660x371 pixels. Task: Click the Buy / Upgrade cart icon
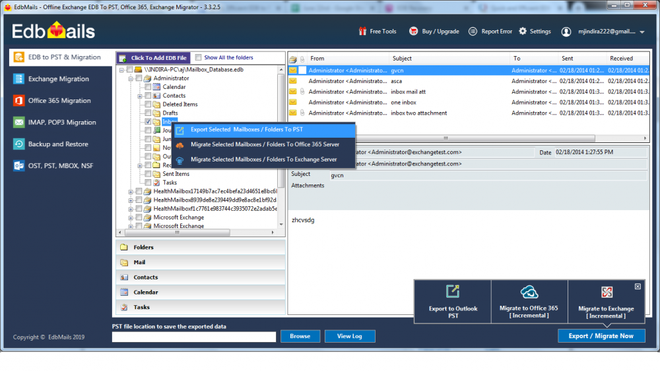click(413, 31)
